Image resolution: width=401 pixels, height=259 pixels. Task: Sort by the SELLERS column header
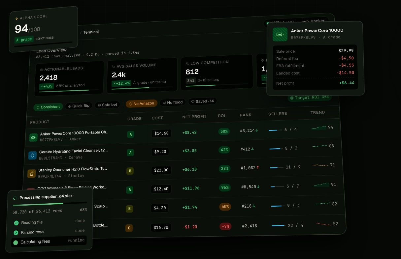[x=278, y=114]
